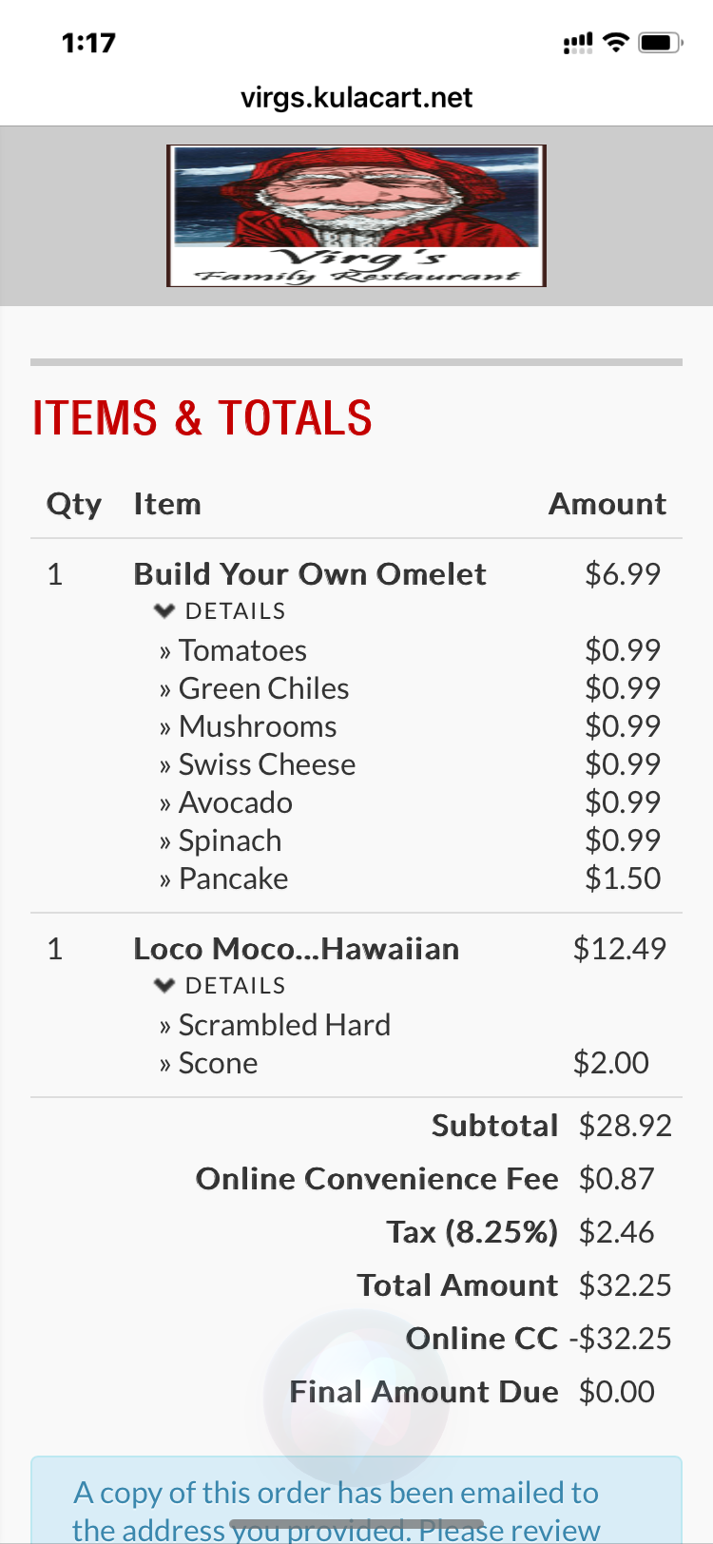Image resolution: width=713 pixels, height=1544 pixels.
Task: Click the Amount column header
Action: 607,504
